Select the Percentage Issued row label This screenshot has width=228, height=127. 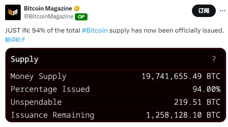pos(50,89)
